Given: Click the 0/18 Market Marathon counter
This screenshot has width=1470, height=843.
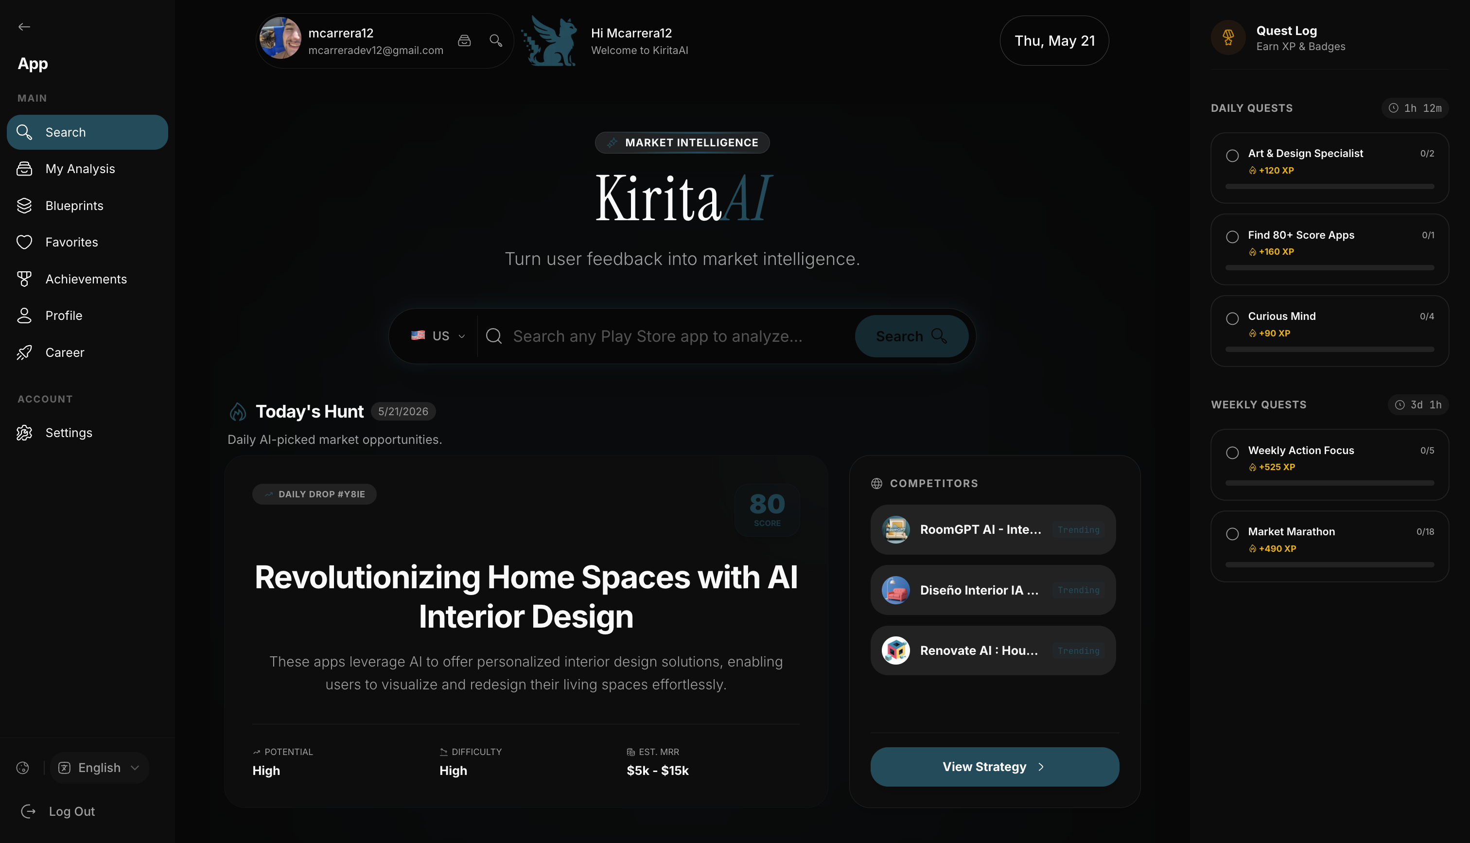Looking at the screenshot, I should point(1425,531).
